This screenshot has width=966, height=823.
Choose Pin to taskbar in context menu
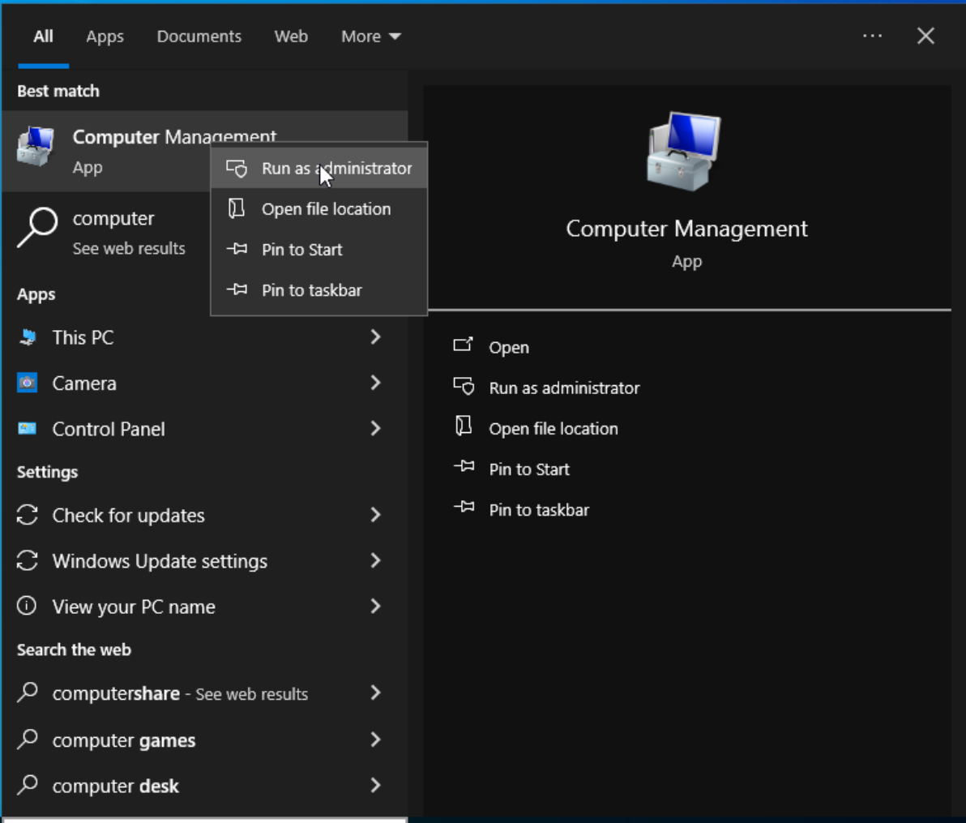pyautogui.click(x=311, y=290)
